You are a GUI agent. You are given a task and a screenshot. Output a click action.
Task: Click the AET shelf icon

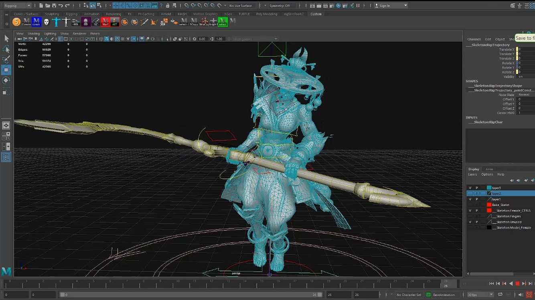pos(115,22)
